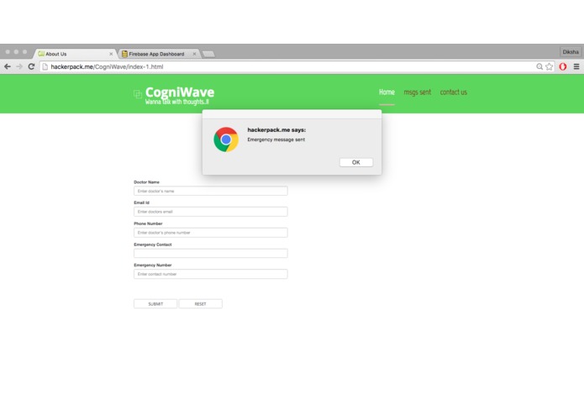Click the Chrome logo in the alert dialog
The height and width of the screenshot is (415, 584).
coord(226,139)
